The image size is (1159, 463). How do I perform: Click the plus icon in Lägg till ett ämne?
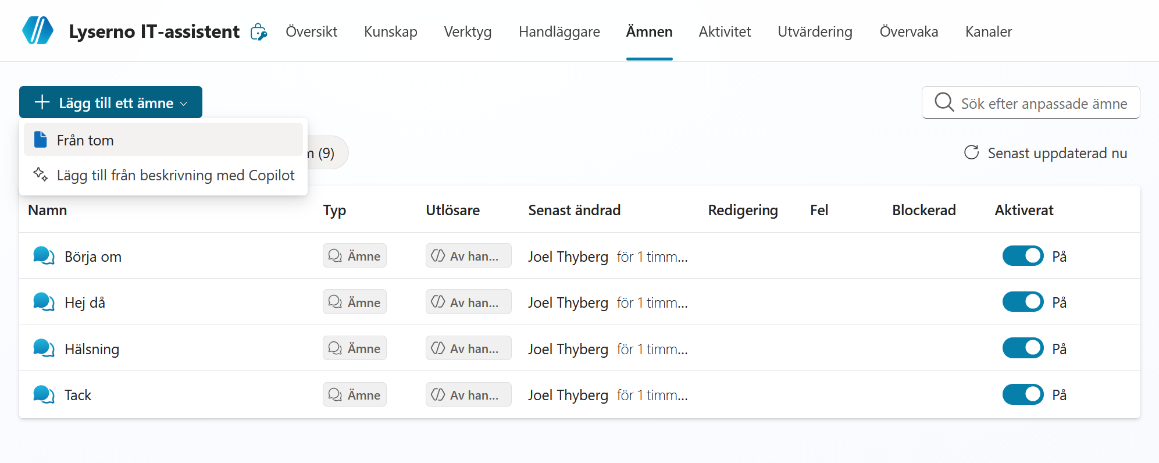[42, 102]
